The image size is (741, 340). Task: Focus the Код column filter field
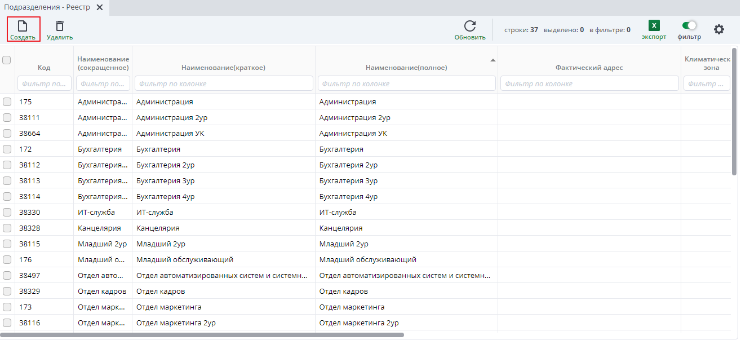point(45,83)
